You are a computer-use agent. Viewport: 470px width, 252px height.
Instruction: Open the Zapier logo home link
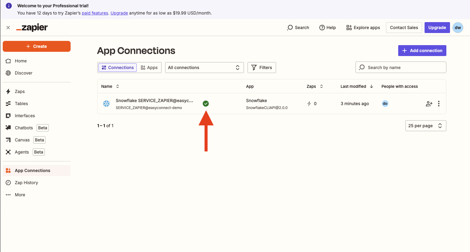(32, 28)
